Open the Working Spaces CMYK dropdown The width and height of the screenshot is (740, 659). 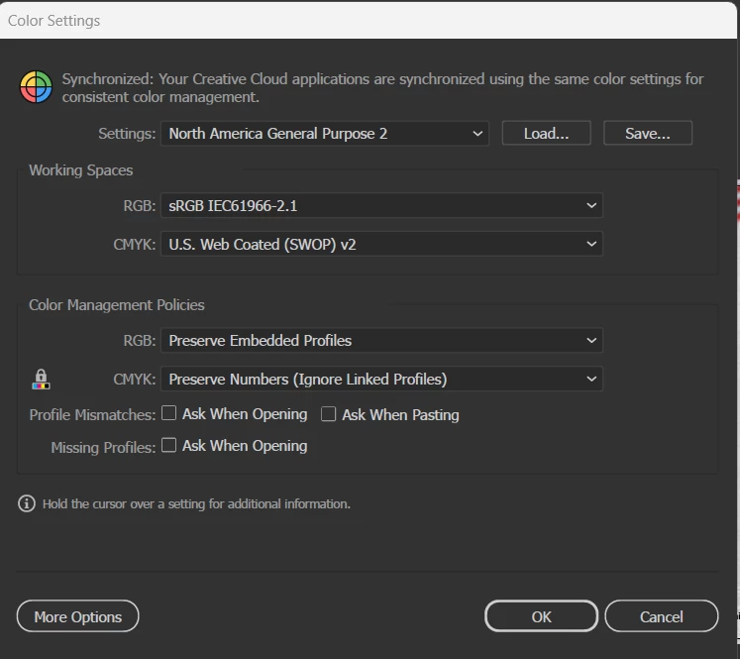coord(381,244)
